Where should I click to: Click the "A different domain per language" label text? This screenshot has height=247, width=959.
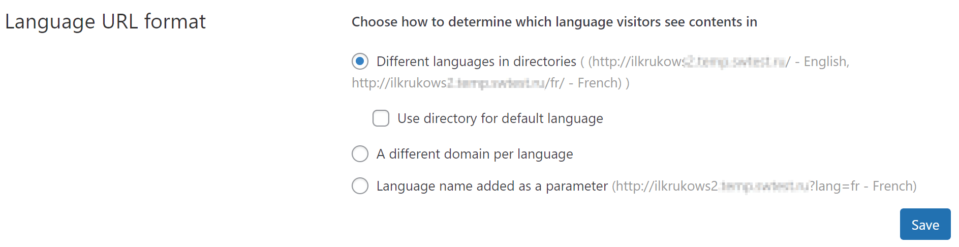[474, 154]
